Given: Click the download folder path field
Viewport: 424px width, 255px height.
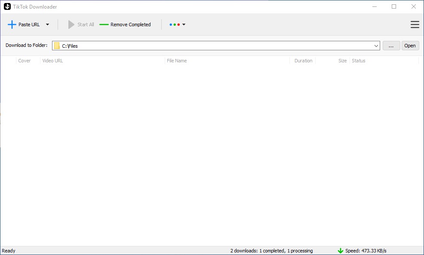Looking at the screenshot, I should (x=216, y=46).
